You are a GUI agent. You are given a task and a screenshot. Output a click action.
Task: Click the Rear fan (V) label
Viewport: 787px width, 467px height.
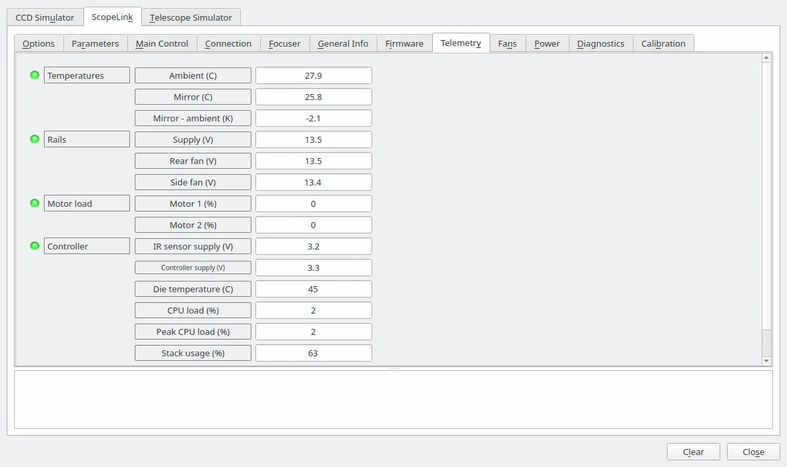pyautogui.click(x=193, y=161)
